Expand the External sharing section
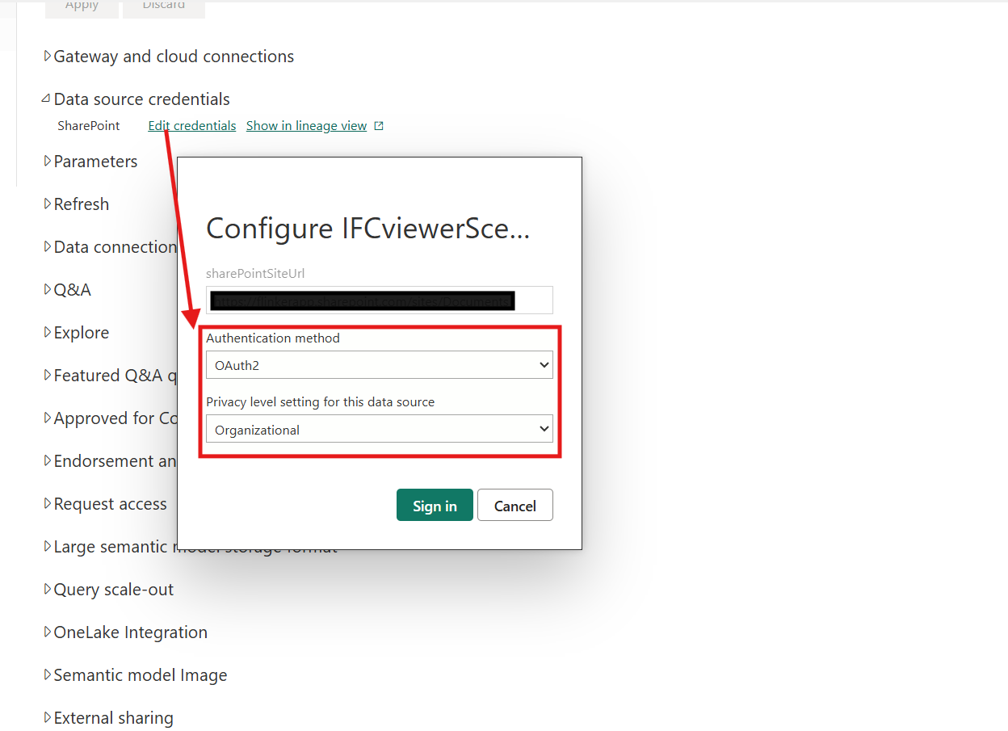 [109, 718]
